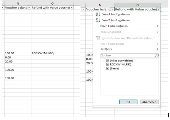Uncheck the (Leere) checkbox
Image resolution: width=170 pixels, height=120 pixels.
(108, 68)
